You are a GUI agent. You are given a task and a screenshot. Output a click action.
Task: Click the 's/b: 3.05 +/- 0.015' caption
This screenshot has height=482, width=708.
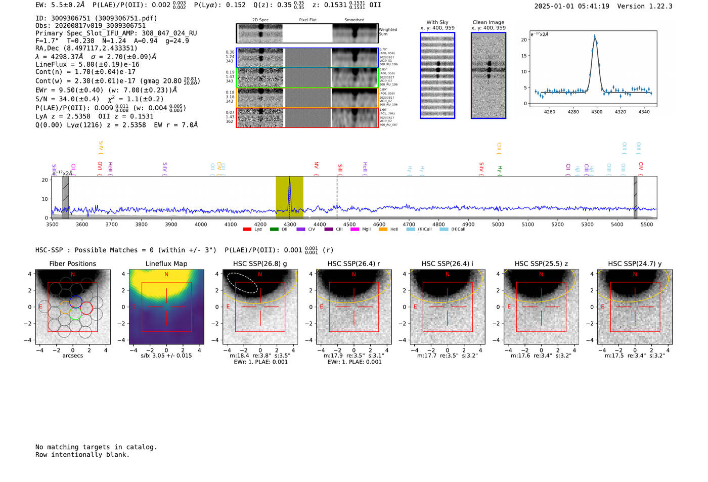166,356
